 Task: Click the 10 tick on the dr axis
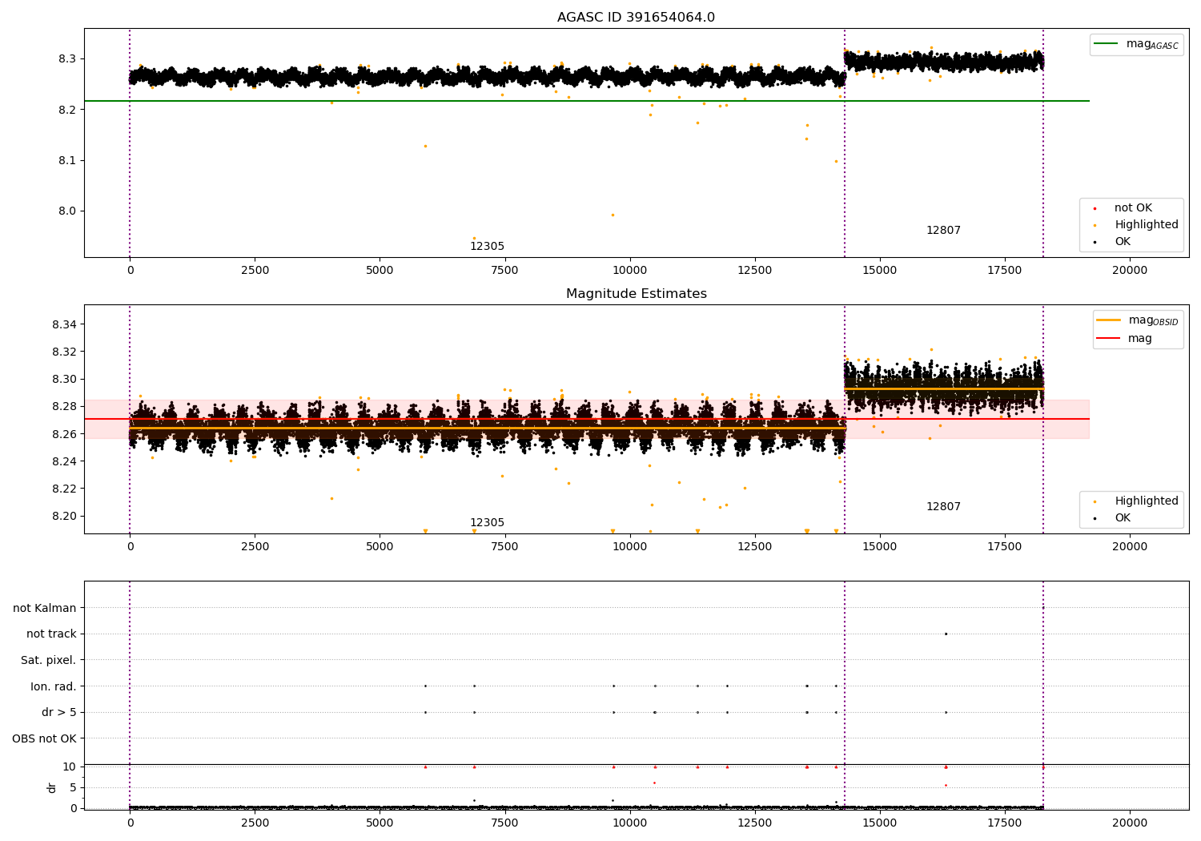tap(70, 767)
